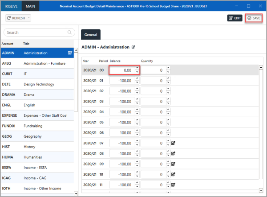Open the edit icon for period 08
Screen dimensions: 267x197
(x=173, y=153)
